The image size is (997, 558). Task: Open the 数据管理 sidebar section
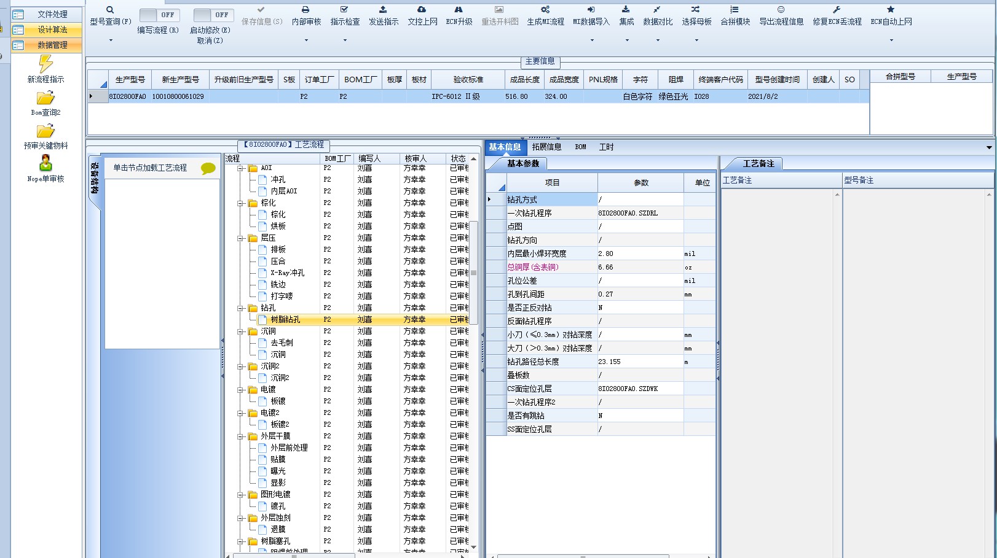click(x=47, y=45)
